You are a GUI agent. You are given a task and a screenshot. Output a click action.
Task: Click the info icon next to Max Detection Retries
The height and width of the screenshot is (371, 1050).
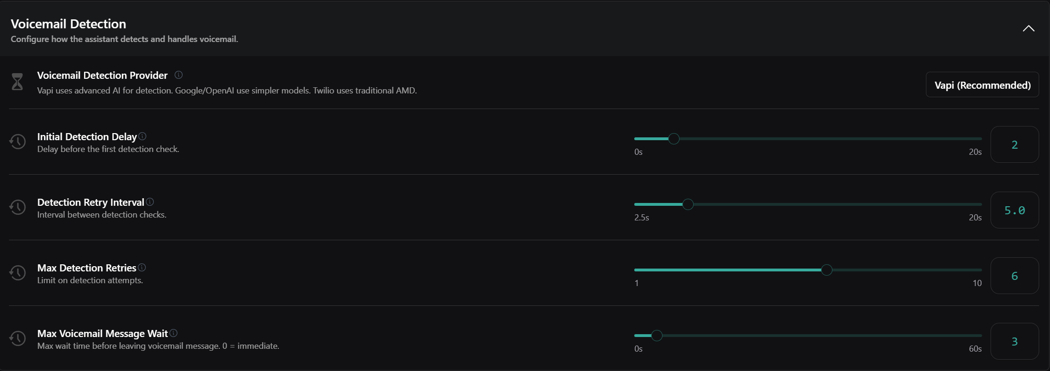pos(142,268)
